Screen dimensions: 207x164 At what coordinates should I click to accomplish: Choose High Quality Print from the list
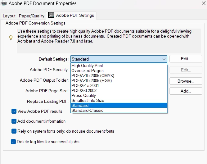pyautogui.click(x=119, y=66)
